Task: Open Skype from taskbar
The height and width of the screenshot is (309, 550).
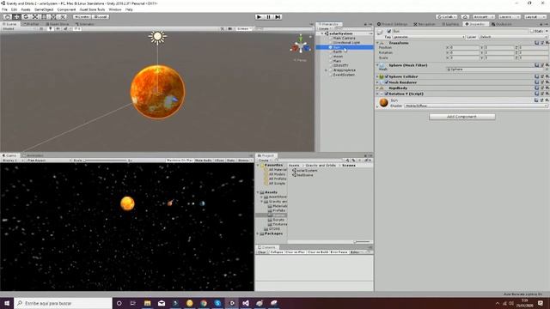Action: 217,303
